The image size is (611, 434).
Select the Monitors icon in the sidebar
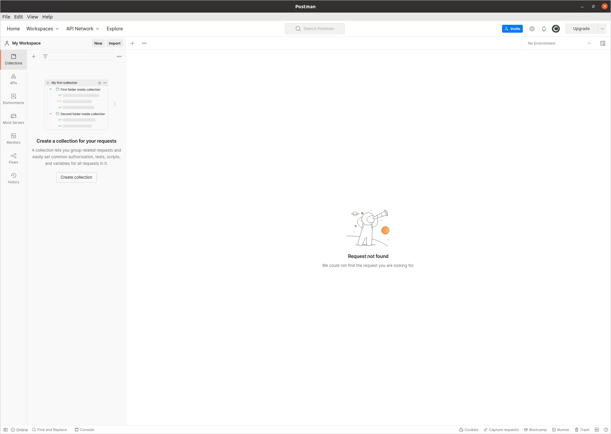point(13,138)
